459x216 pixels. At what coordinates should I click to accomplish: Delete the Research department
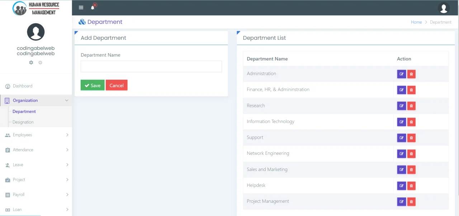(x=411, y=106)
